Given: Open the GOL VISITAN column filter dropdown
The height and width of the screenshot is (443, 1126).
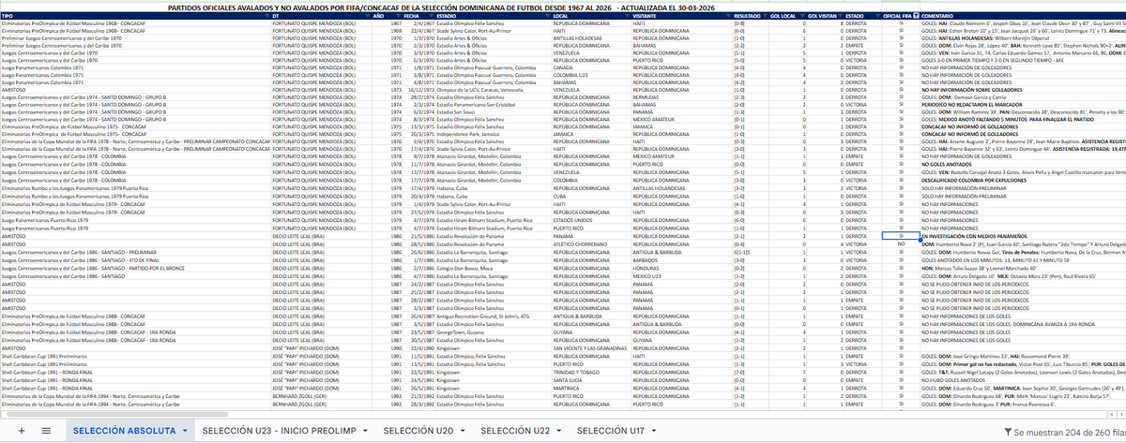Looking at the screenshot, I should 839,18.
